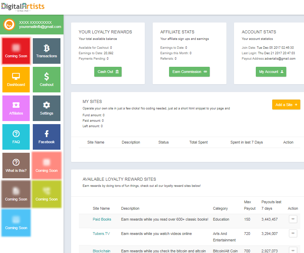Click the 'Referrals: 0' text
The height and width of the screenshot is (253, 304).
click(x=168, y=58)
